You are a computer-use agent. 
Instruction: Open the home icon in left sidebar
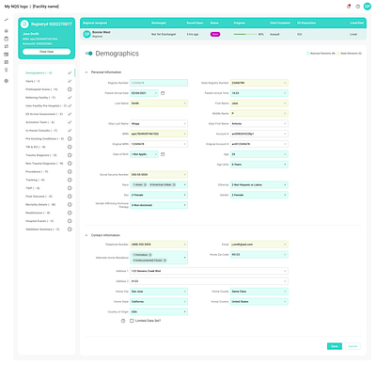point(7,31)
